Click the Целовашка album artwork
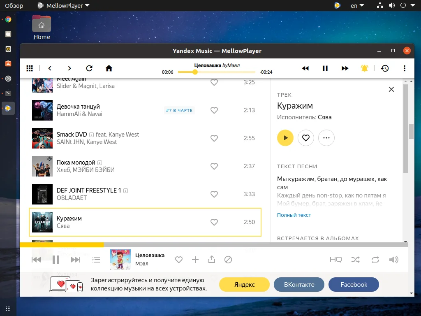Viewport: 421px width, 316px height. [x=120, y=260]
